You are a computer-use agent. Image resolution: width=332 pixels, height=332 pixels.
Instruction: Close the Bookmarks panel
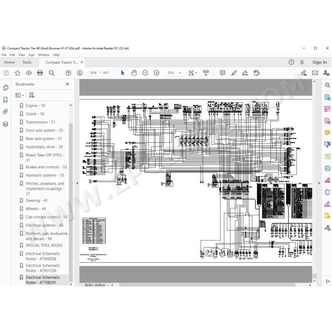pos(67,84)
